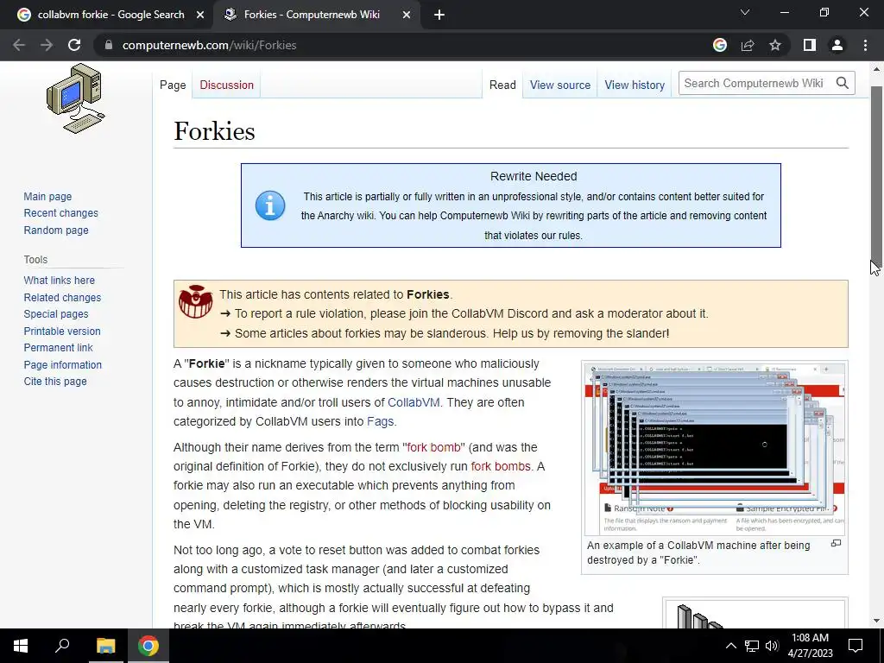The image size is (884, 663).
Task: Close the collabvm forkie Google Search tab
Action: coord(200,15)
